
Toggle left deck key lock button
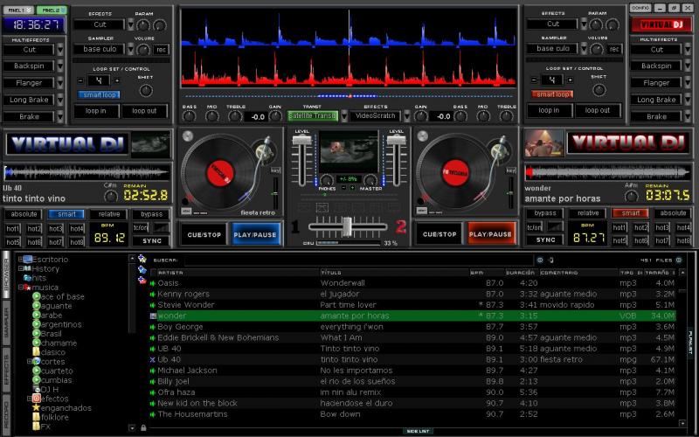275,170
